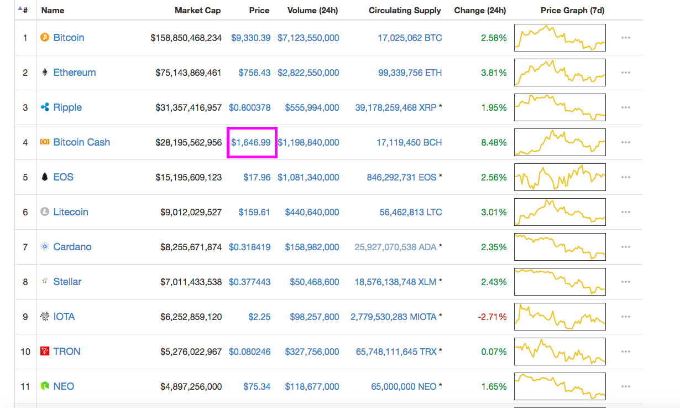Screen dimensions: 680x408
Task: Click the Ethereum diamond logo icon
Action: (x=45, y=73)
